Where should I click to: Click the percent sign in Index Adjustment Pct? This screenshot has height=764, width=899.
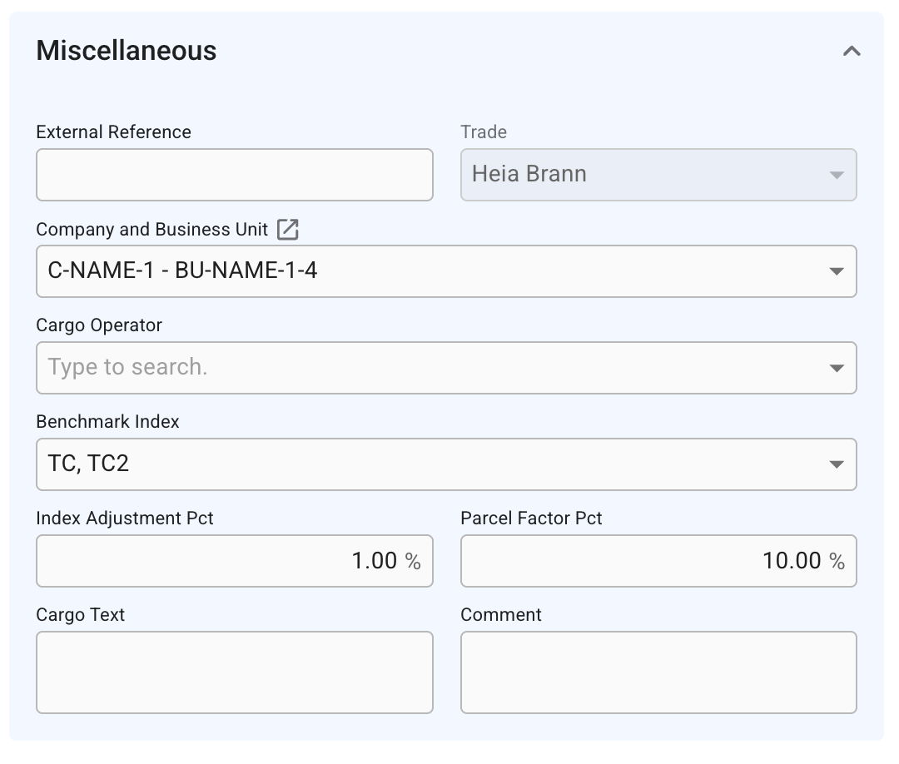point(413,562)
